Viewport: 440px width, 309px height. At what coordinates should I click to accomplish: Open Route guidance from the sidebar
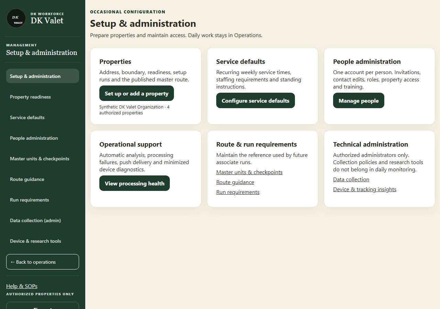pyautogui.click(x=43, y=179)
